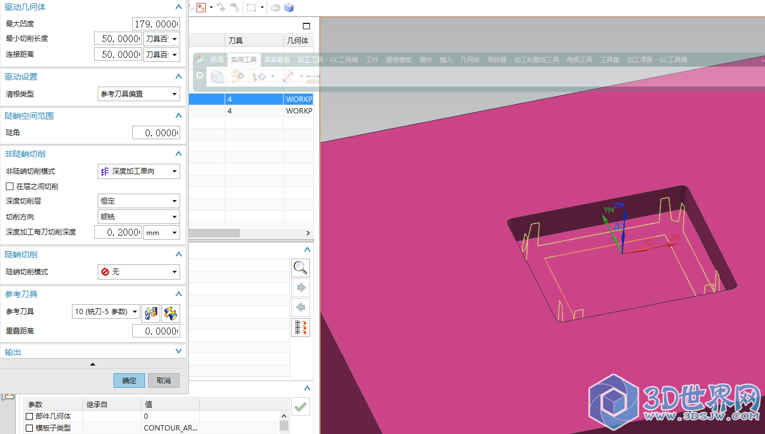The image size is (765, 434).
Task: Click the NX logo icon left of ribbon tabs
Action: point(201,59)
